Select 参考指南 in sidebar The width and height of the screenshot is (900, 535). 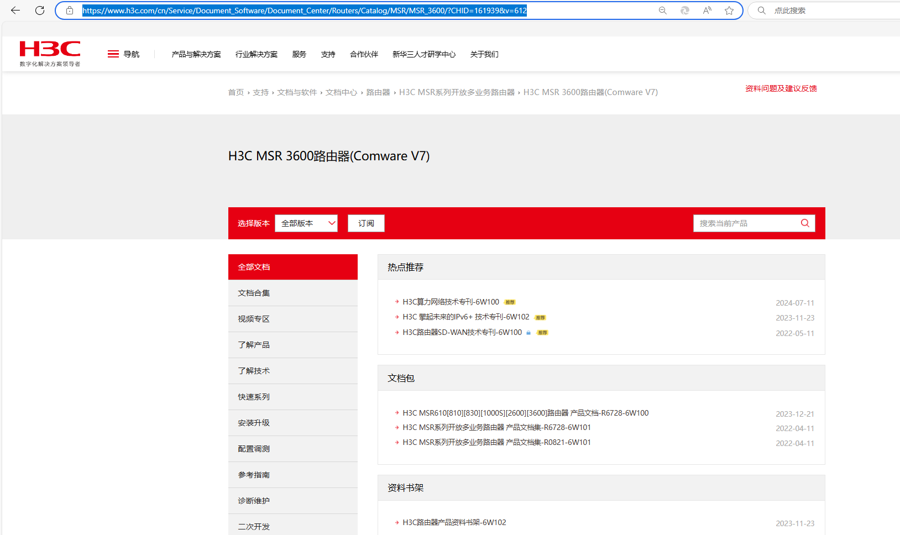[293, 475]
